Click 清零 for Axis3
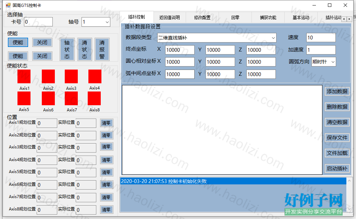 [x=106, y=147]
